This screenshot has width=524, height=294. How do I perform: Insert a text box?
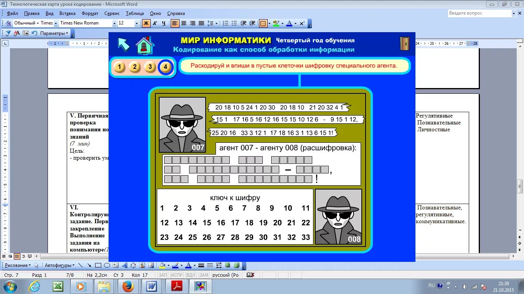click(x=116, y=265)
